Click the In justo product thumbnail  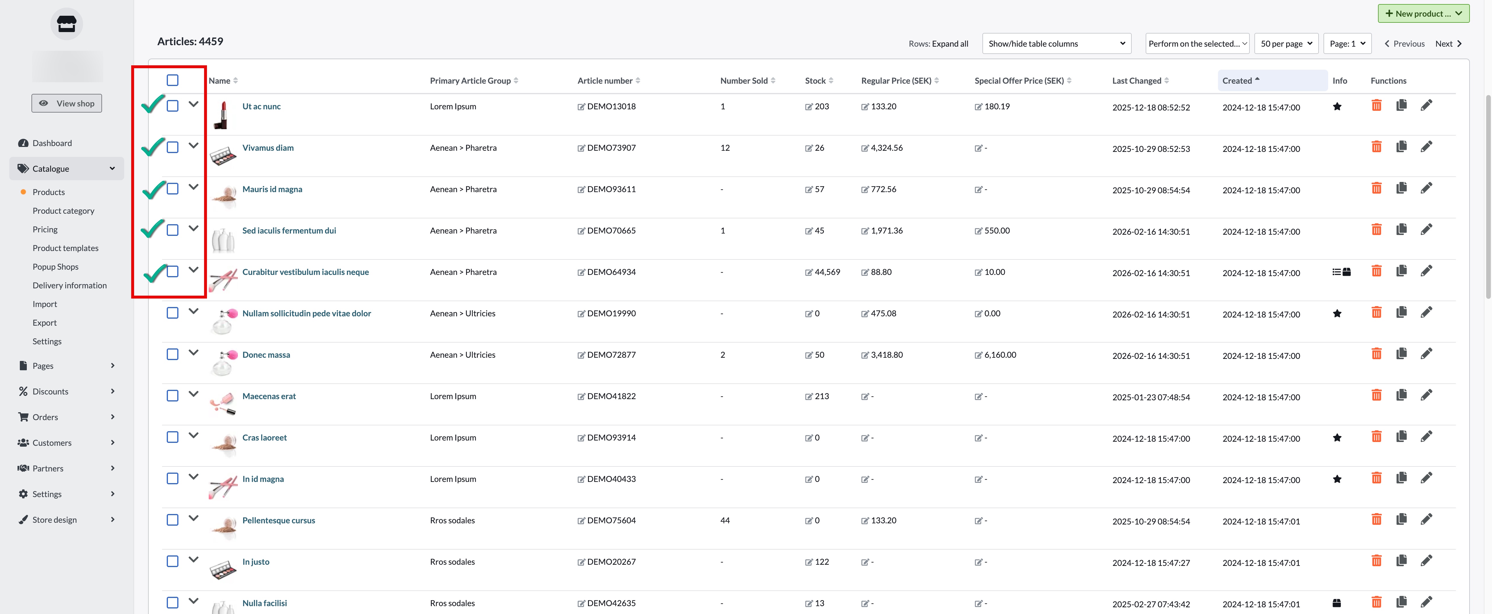point(223,569)
